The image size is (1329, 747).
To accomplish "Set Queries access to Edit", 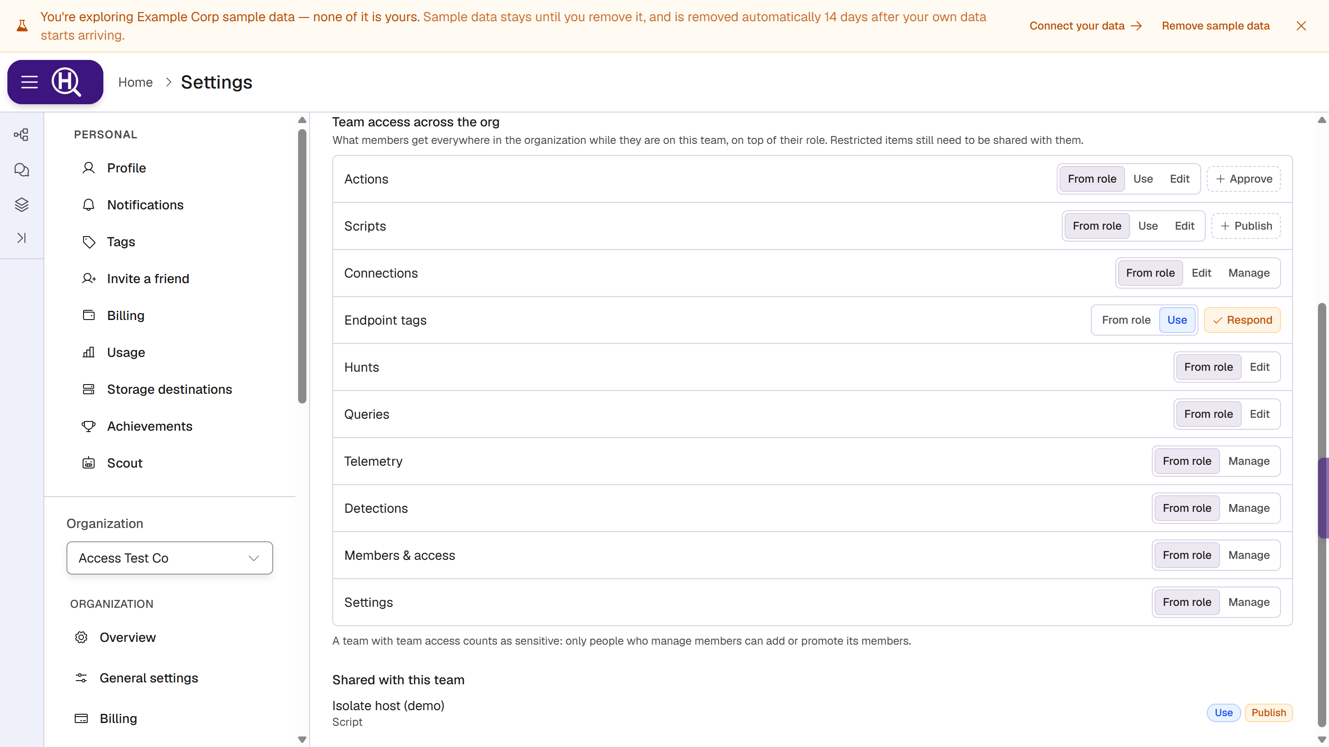I will click(1259, 414).
